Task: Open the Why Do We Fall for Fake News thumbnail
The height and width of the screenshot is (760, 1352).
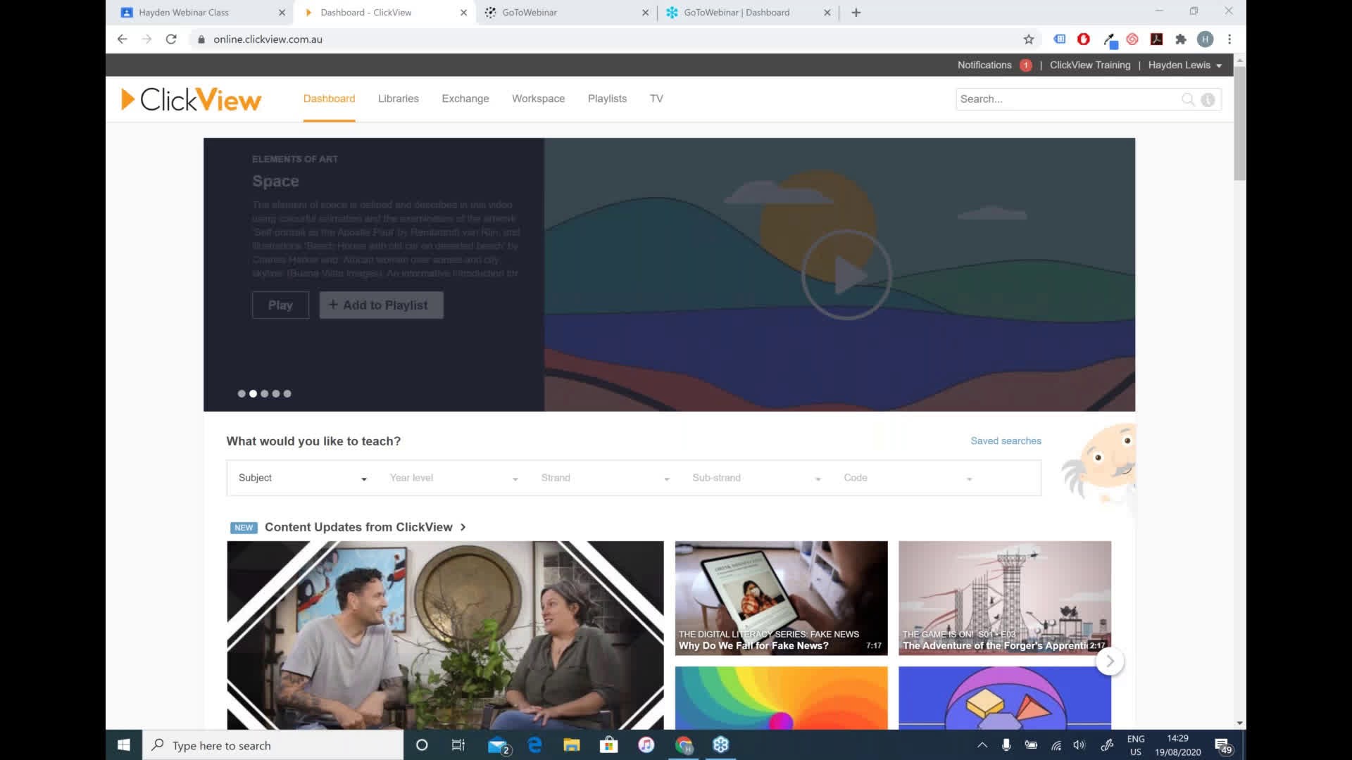Action: tap(781, 597)
